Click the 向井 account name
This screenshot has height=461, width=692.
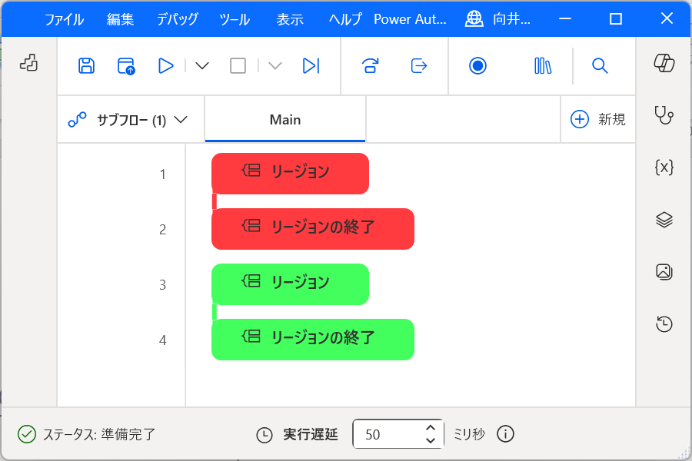coord(512,19)
